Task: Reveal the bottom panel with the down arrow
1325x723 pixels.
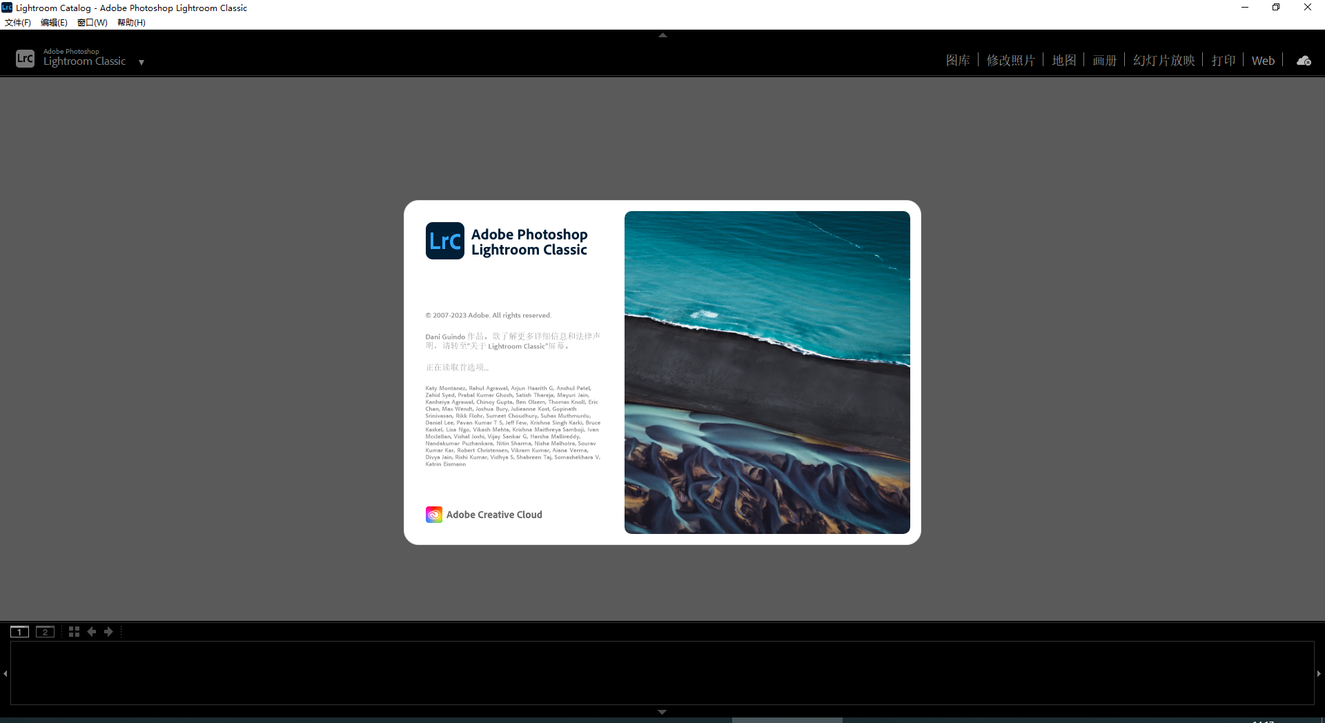Action: tap(662, 712)
